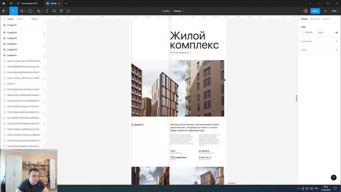This screenshot has width=341, height=192.
Task: Select the Frame tool
Action: pyautogui.click(x=22, y=11)
